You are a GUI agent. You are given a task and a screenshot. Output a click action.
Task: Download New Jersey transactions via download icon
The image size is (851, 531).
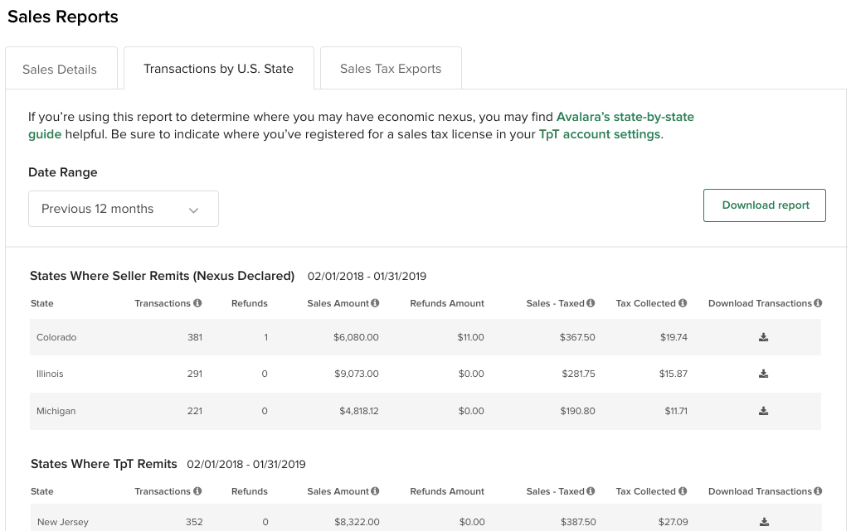click(763, 523)
